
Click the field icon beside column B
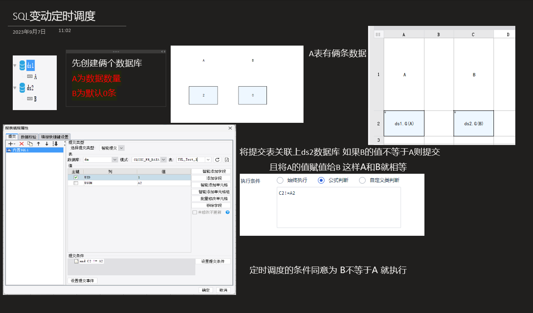[30, 99]
